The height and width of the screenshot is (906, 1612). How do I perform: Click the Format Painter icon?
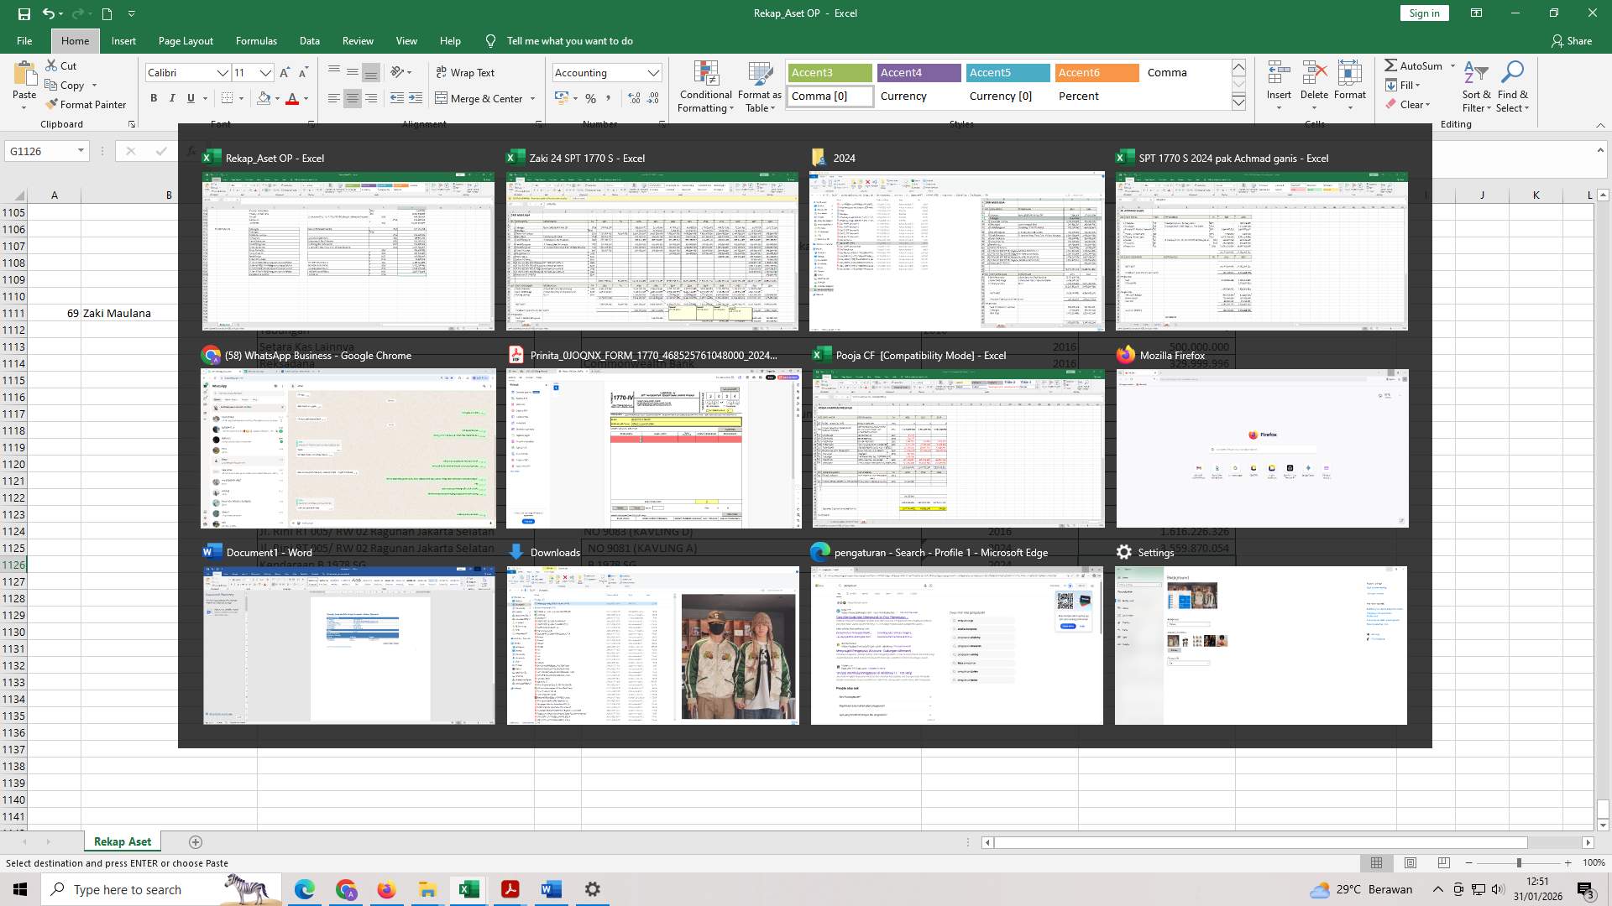pyautogui.click(x=52, y=105)
